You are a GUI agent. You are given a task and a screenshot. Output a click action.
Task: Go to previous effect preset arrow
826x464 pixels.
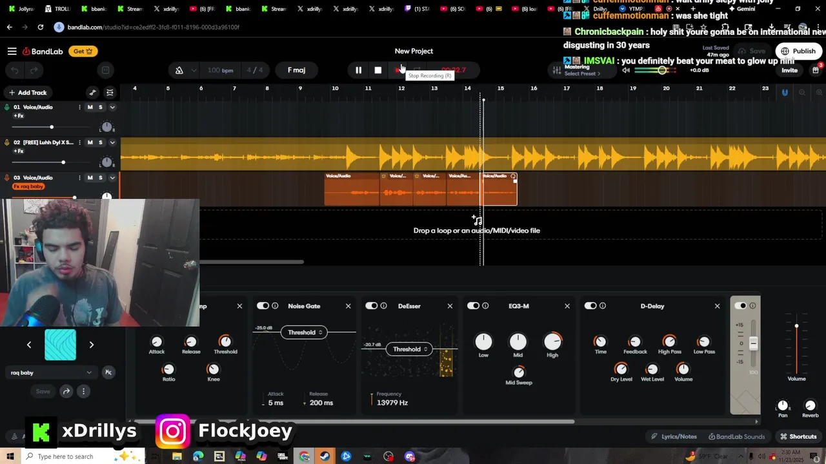29,345
